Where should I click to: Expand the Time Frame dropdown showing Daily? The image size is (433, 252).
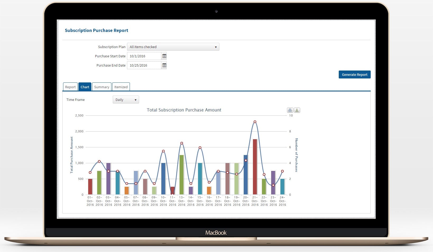click(x=126, y=100)
